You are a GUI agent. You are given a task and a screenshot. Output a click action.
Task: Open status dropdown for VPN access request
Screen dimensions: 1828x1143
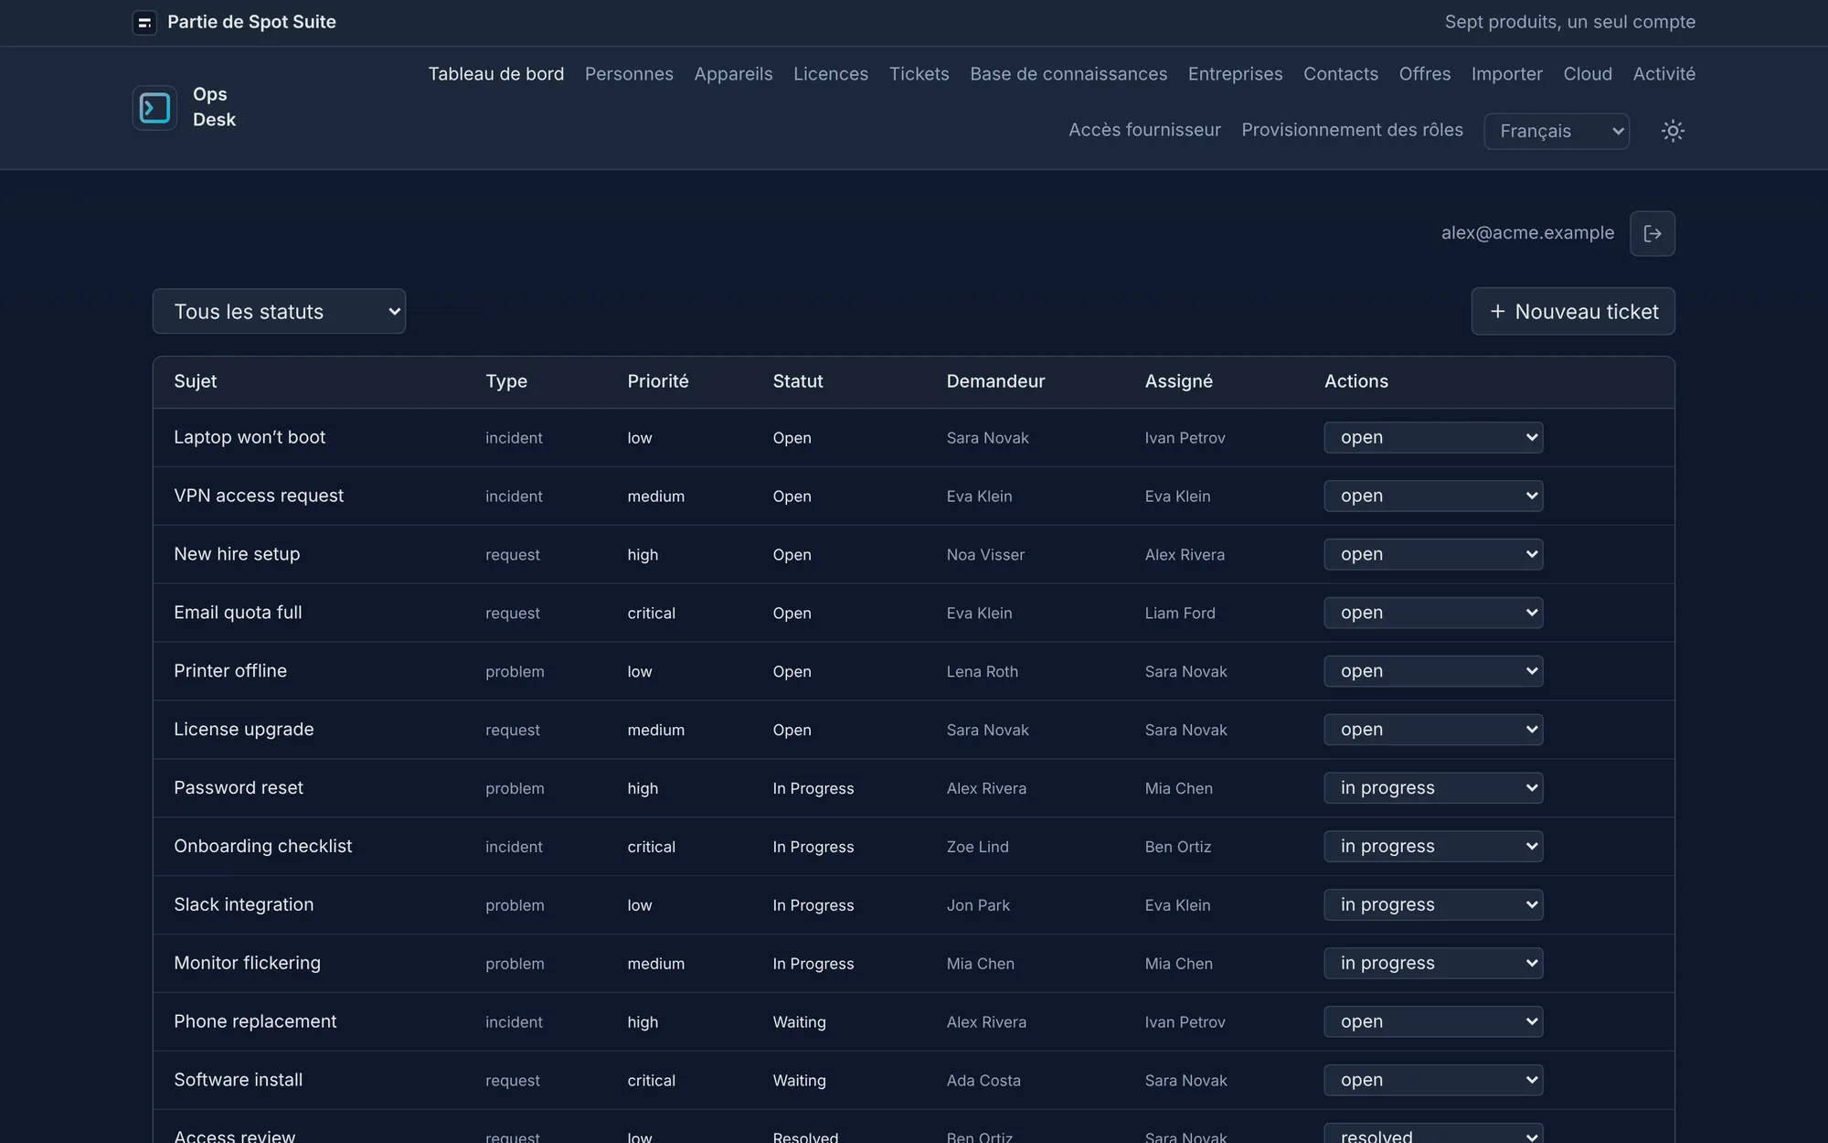pos(1433,496)
